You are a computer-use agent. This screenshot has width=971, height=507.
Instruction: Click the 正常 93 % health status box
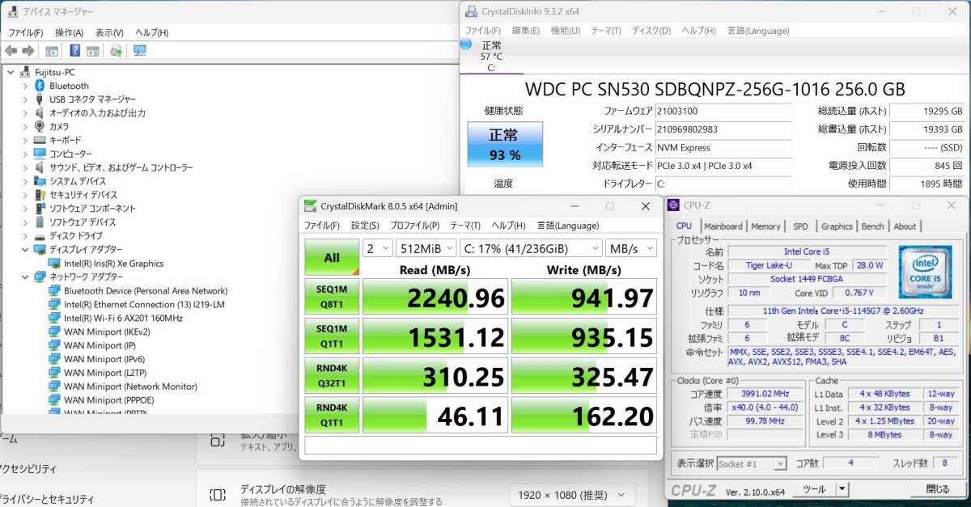coord(505,144)
